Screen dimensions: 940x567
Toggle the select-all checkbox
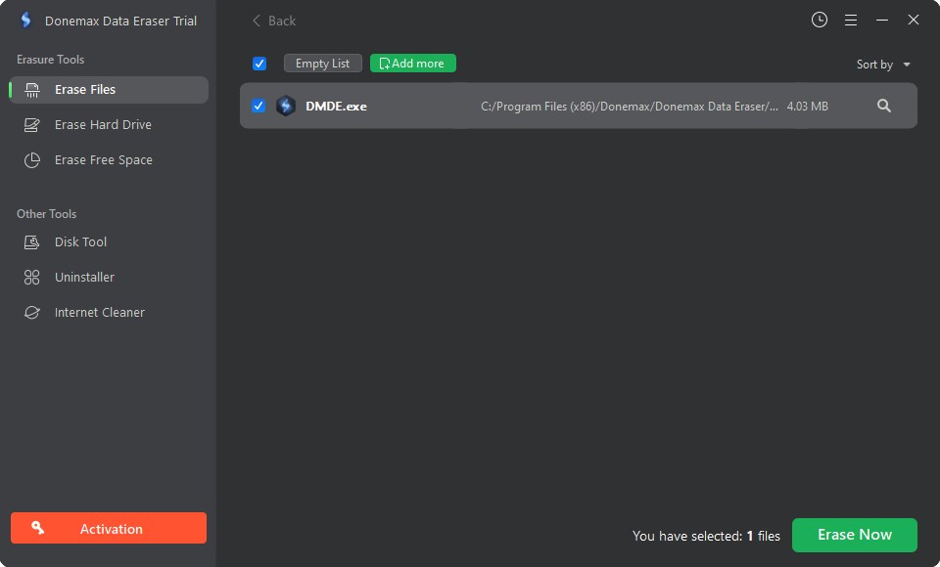click(x=258, y=63)
